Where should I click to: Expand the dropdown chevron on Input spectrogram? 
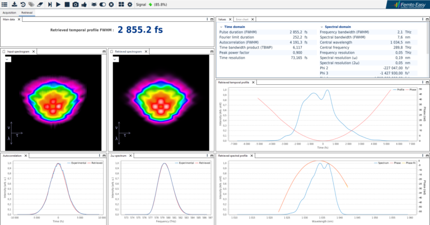click(8, 59)
